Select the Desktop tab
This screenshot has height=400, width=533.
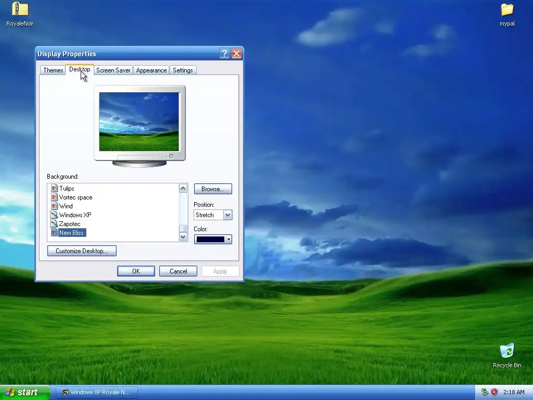click(x=80, y=69)
